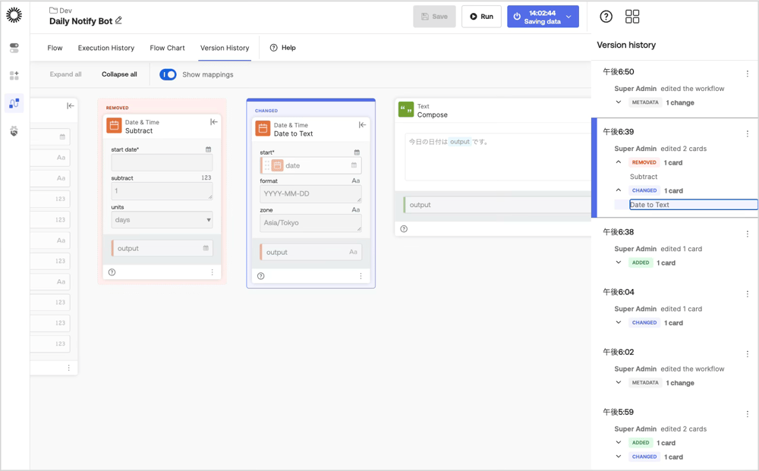The image size is (759, 471).
Task: Toggle the Show mappings switch
Action: coord(168,74)
